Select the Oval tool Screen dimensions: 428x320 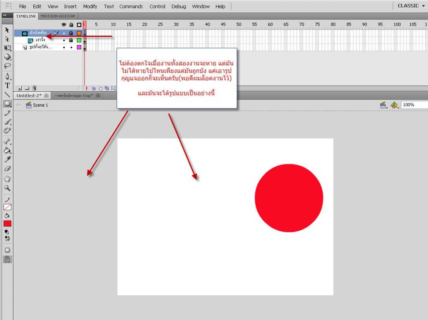[x=7, y=103]
